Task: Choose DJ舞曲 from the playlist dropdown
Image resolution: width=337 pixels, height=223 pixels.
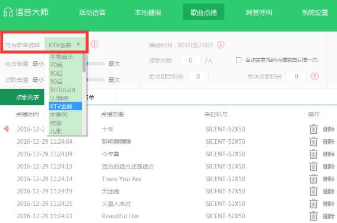Action: (65, 98)
